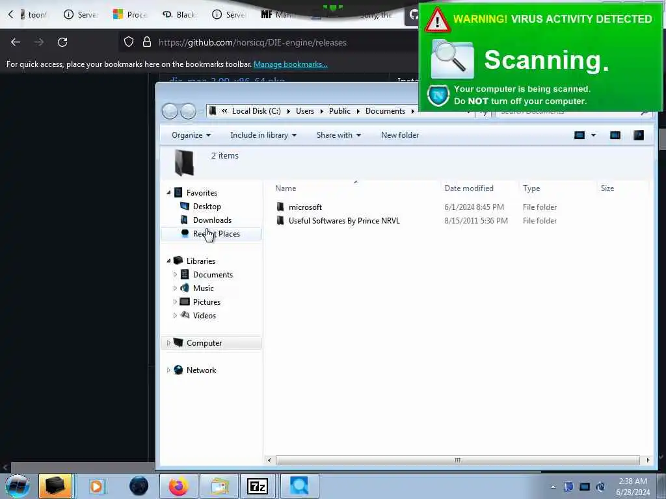Click the horizontal scrollbar thumb in Explorer

(x=457, y=460)
